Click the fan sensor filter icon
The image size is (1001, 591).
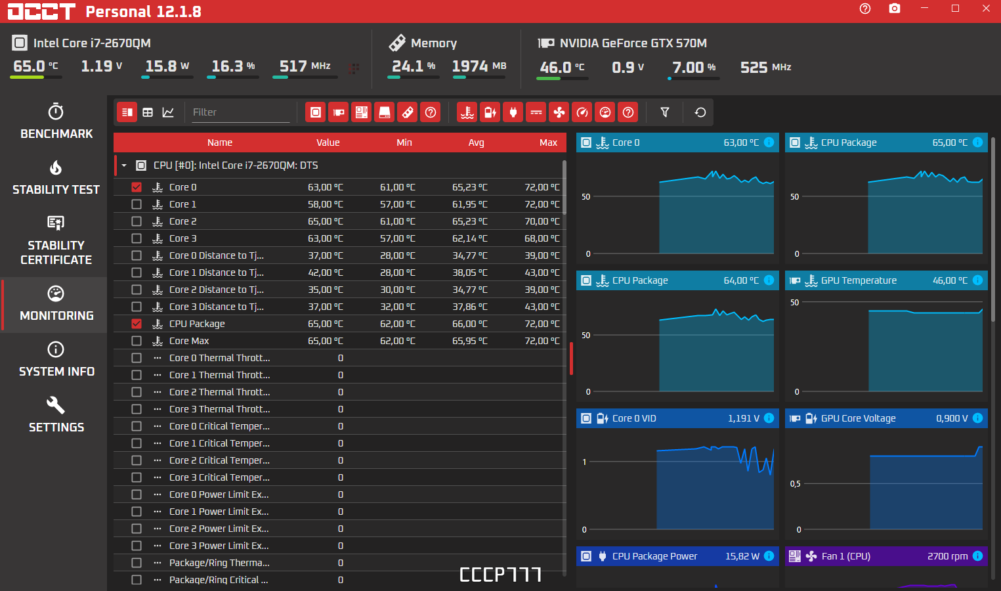pos(559,112)
